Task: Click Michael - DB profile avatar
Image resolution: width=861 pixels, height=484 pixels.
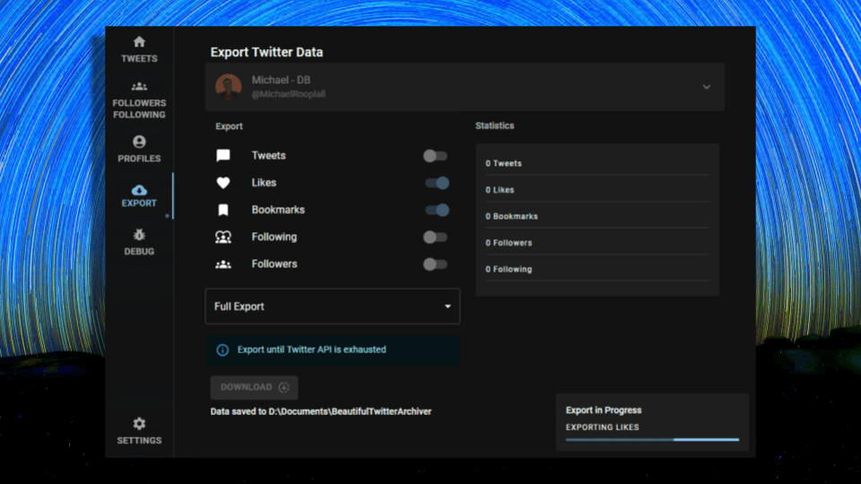Action: coord(229,87)
